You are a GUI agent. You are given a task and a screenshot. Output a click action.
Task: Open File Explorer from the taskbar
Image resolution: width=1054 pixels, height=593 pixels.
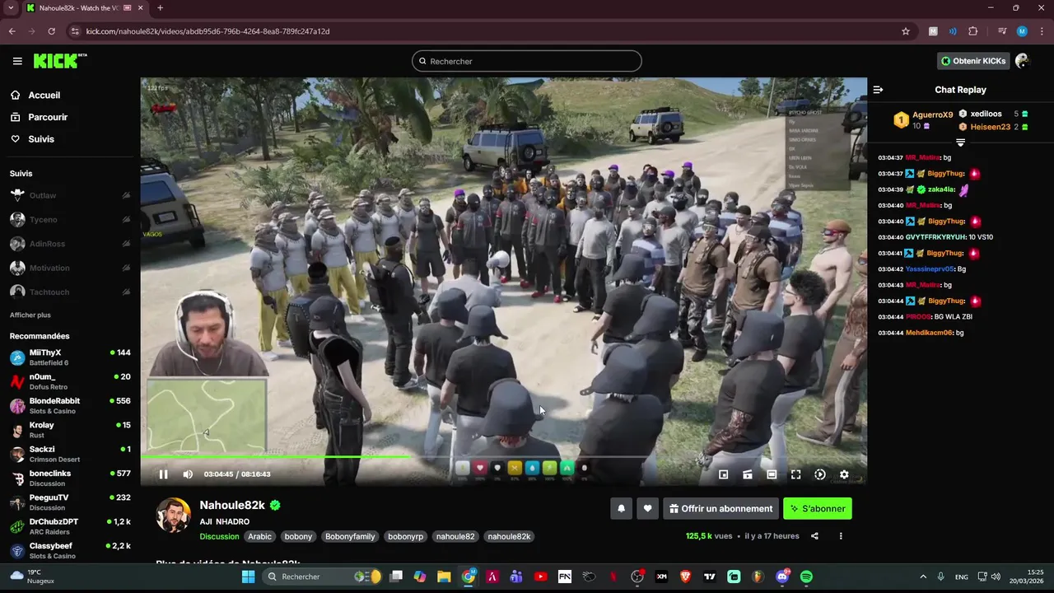pos(444,577)
